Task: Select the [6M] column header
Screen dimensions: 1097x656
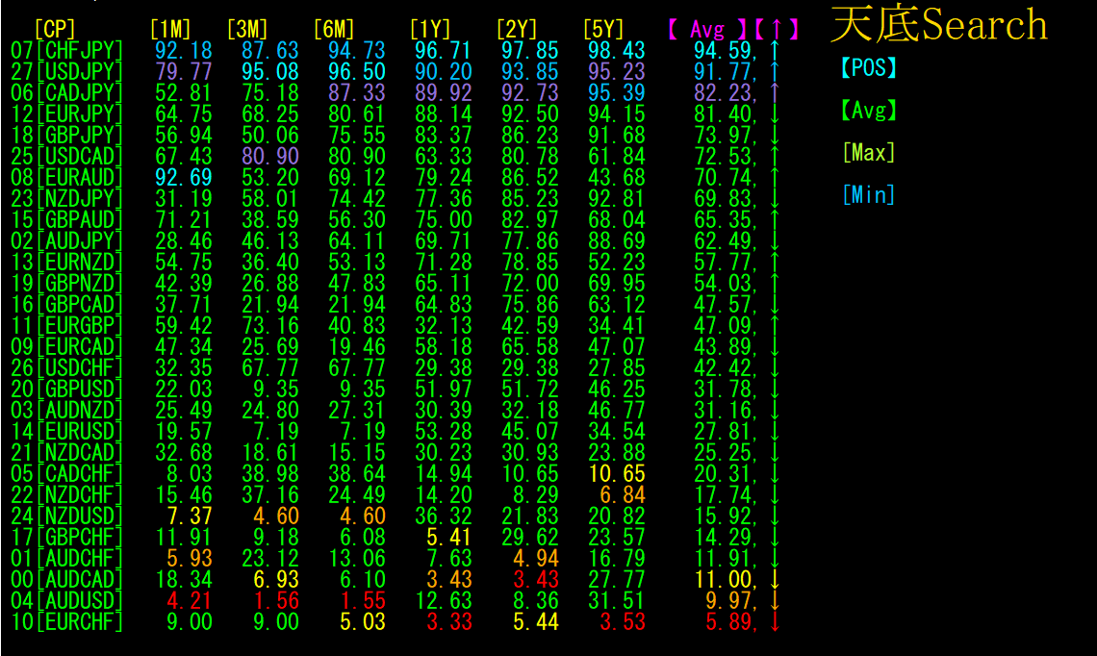Action: pos(335,30)
